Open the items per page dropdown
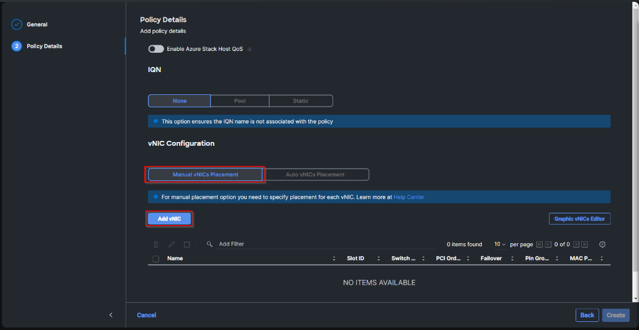This screenshot has width=639, height=330. coord(500,244)
